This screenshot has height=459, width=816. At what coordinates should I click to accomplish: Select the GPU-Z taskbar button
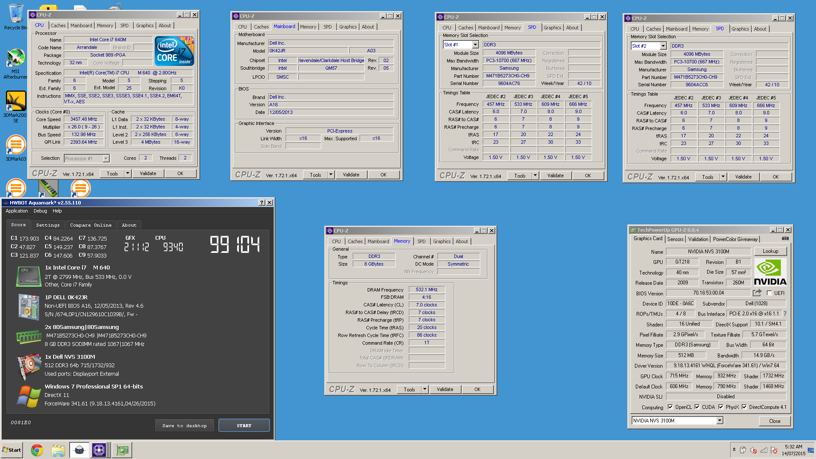(122, 450)
